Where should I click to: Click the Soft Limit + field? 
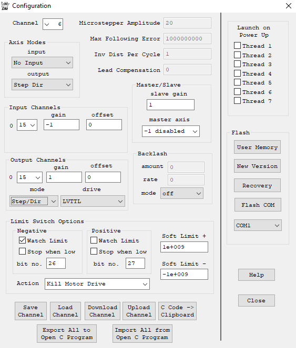pos(184,247)
